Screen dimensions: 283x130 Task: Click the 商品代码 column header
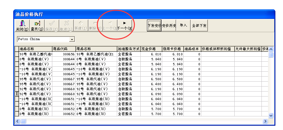tap(64, 49)
